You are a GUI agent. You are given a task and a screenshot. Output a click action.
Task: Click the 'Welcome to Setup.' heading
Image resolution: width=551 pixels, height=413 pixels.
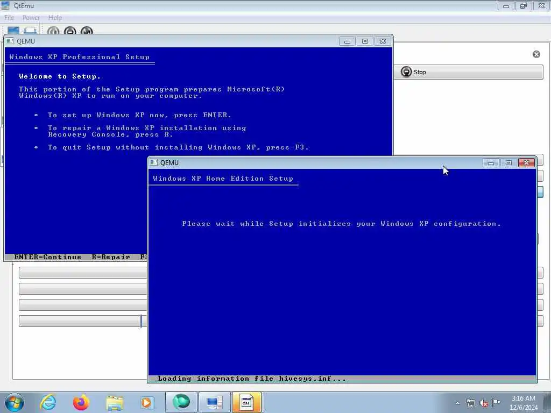tap(60, 76)
